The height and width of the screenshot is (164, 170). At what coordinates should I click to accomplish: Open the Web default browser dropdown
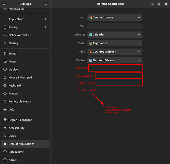[x=115, y=17]
